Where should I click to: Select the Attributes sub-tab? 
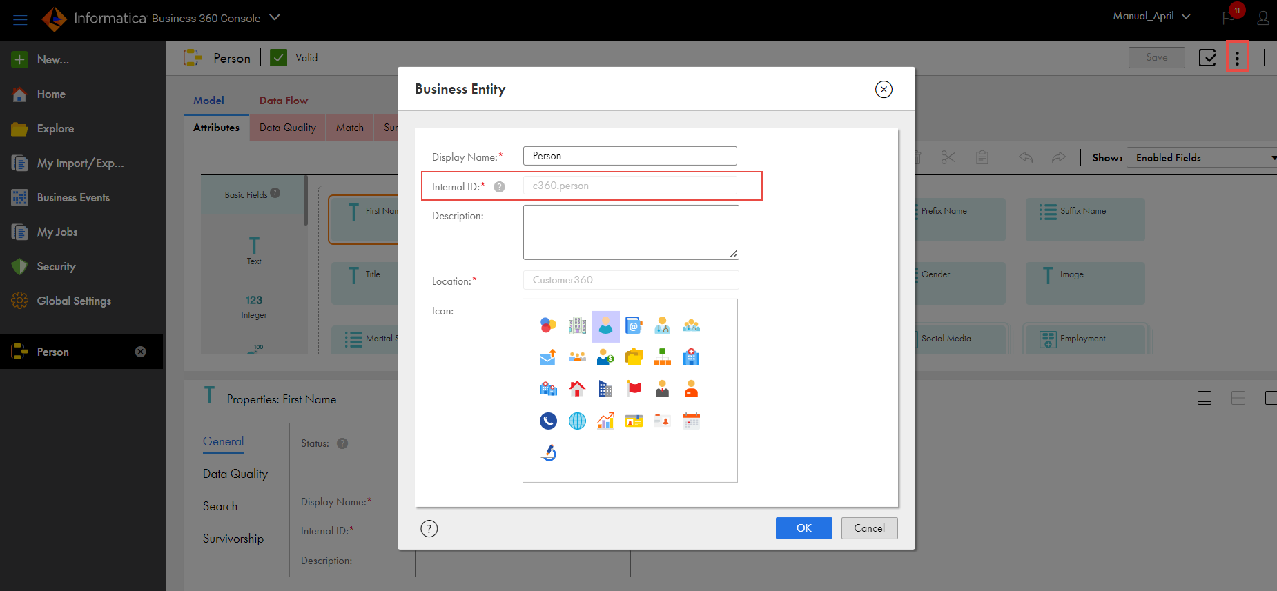tap(216, 128)
